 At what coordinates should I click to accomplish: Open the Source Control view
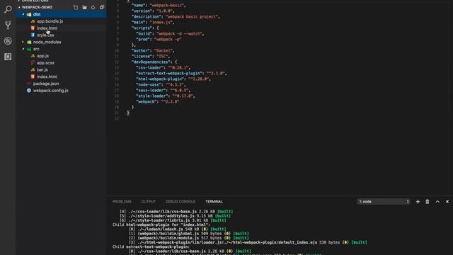pyautogui.click(x=8, y=25)
